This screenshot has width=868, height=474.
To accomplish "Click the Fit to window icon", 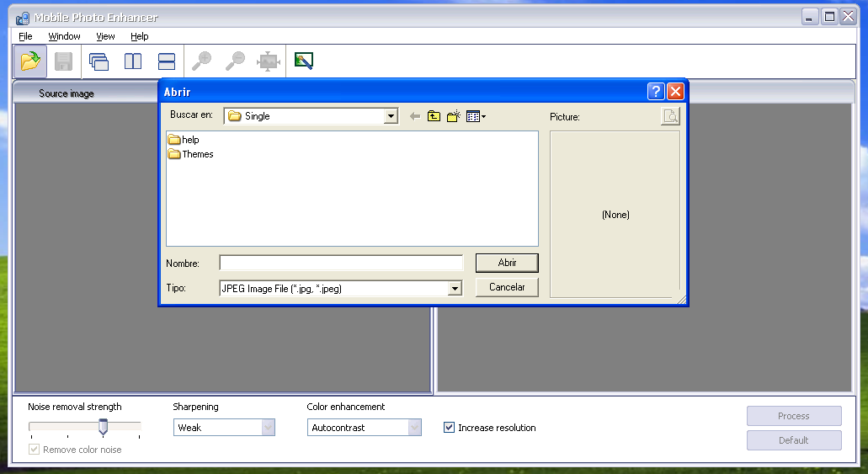I will coord(269,61).
